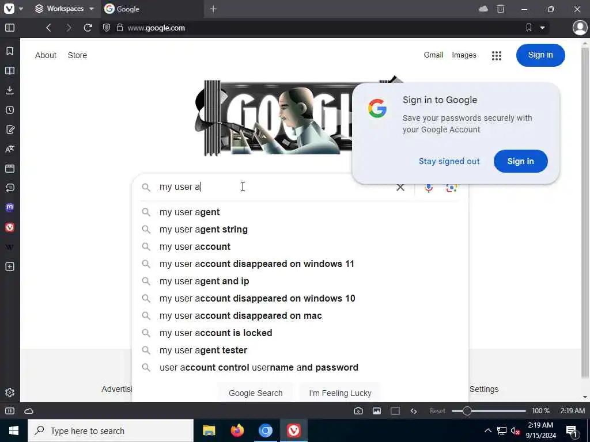Start voice search microphone icon

click(429, 187)
